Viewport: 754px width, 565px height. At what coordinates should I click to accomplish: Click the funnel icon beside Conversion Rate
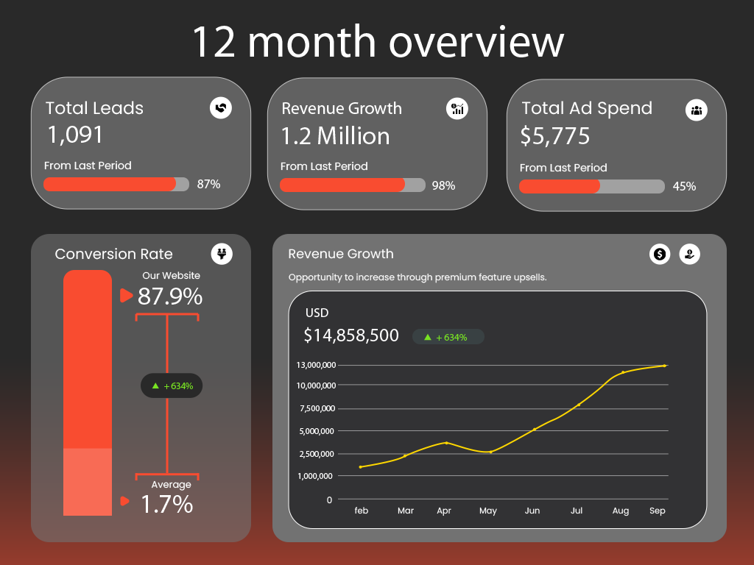pos(221,254)
